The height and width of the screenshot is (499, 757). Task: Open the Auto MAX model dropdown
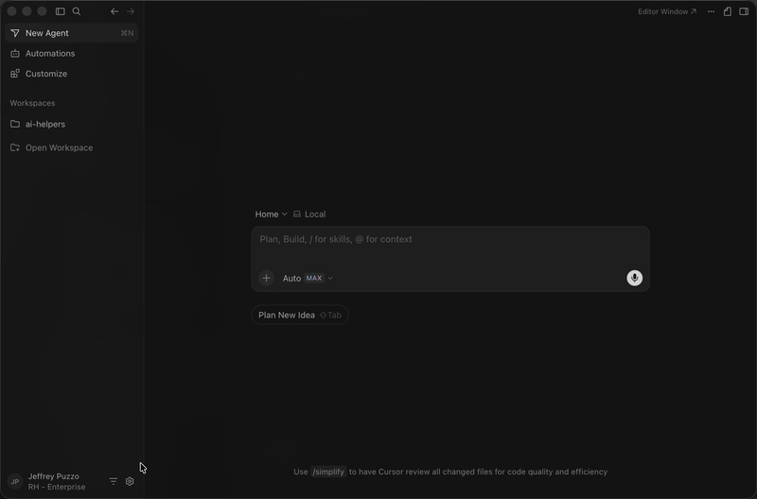coord(308,278)
